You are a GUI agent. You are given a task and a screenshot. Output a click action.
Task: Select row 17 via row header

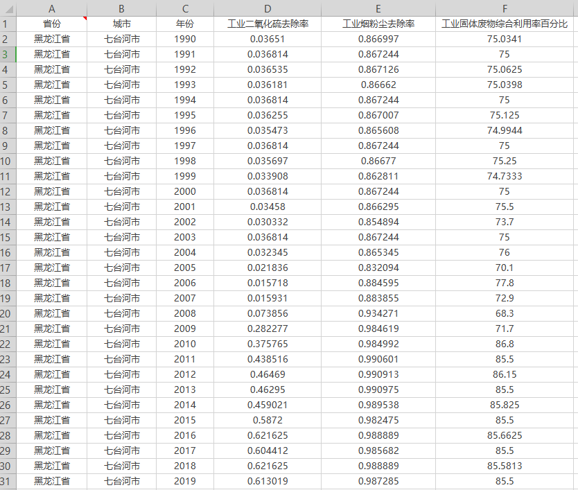tap(8, 268)
